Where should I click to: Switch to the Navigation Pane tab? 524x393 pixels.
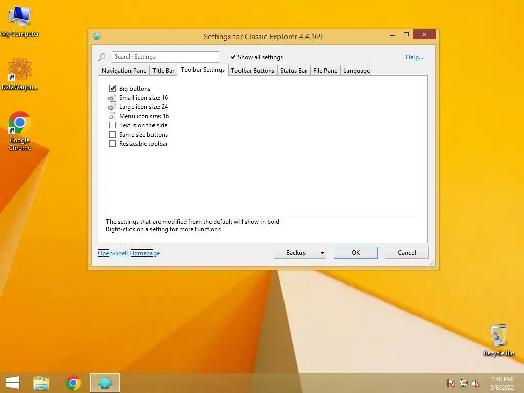point(124,71)
